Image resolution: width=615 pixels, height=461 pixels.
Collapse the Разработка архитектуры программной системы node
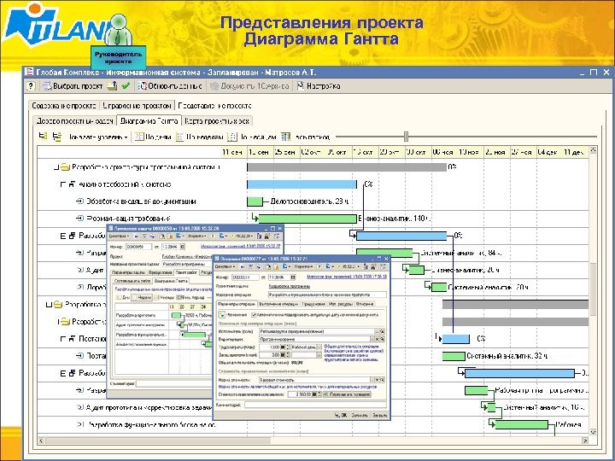coord(56,167)
